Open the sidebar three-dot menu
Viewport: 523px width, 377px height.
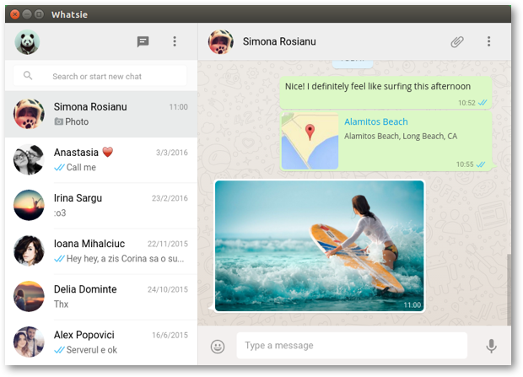175,41
